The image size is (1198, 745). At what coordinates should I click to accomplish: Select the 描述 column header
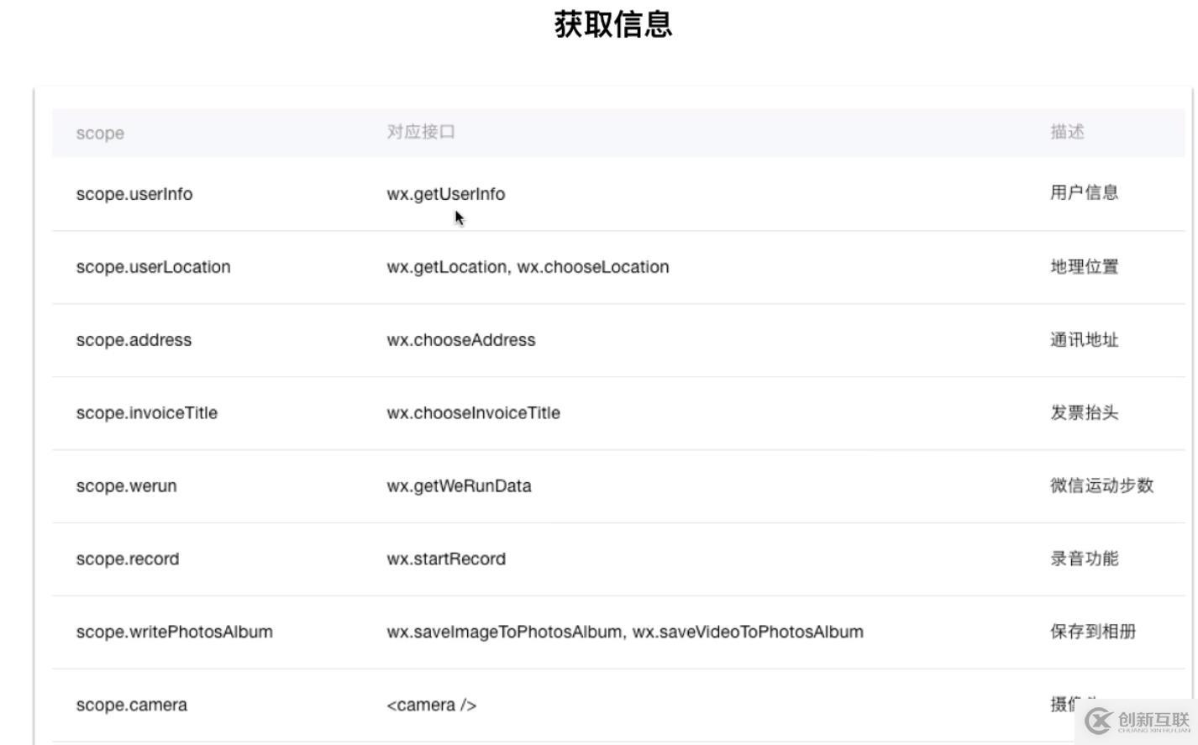[x=1067, y=132]
